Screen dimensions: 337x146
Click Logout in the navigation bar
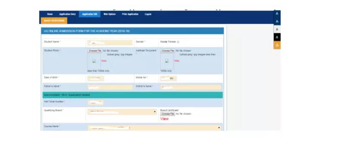pos(148,14)
